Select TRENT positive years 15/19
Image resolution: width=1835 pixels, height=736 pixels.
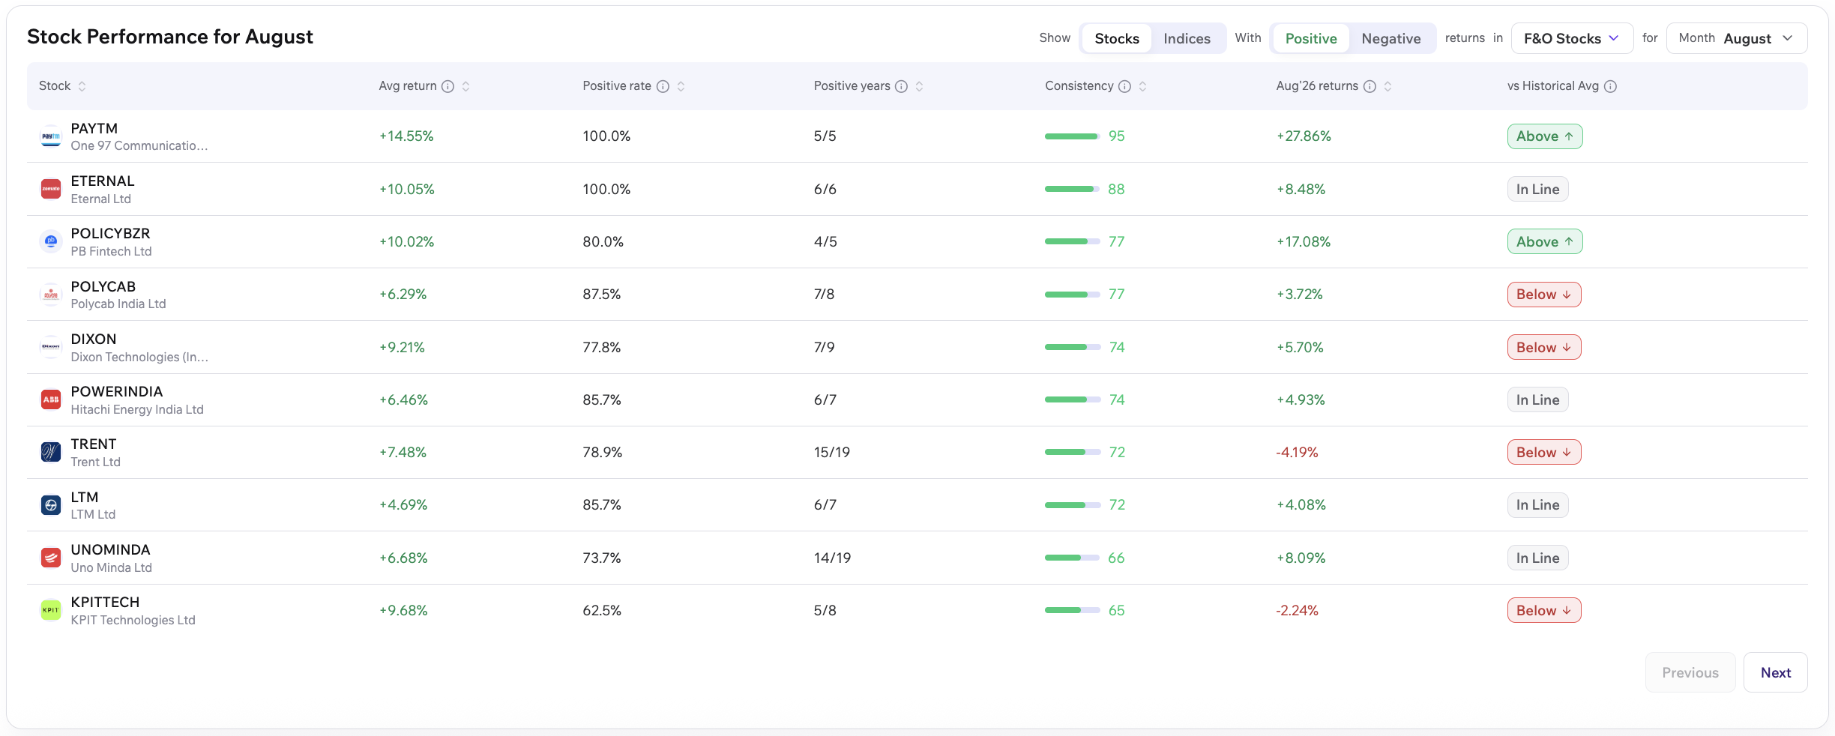coord(832,452)
